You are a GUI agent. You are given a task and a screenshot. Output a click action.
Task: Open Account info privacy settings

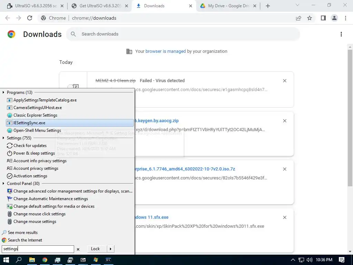pyautogui.click(x=70, y=161)
